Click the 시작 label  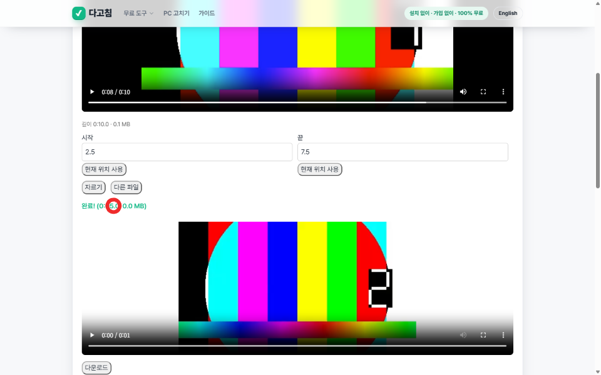[88, 137]
